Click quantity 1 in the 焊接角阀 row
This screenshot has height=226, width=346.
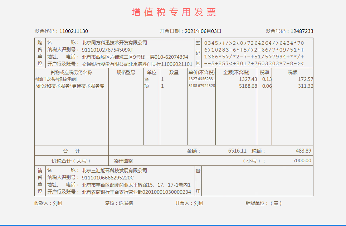click(162, 79)
